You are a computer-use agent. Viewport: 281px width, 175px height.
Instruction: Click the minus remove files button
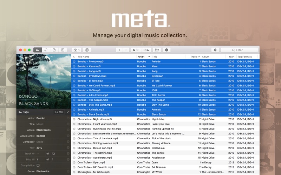point(126,50)
